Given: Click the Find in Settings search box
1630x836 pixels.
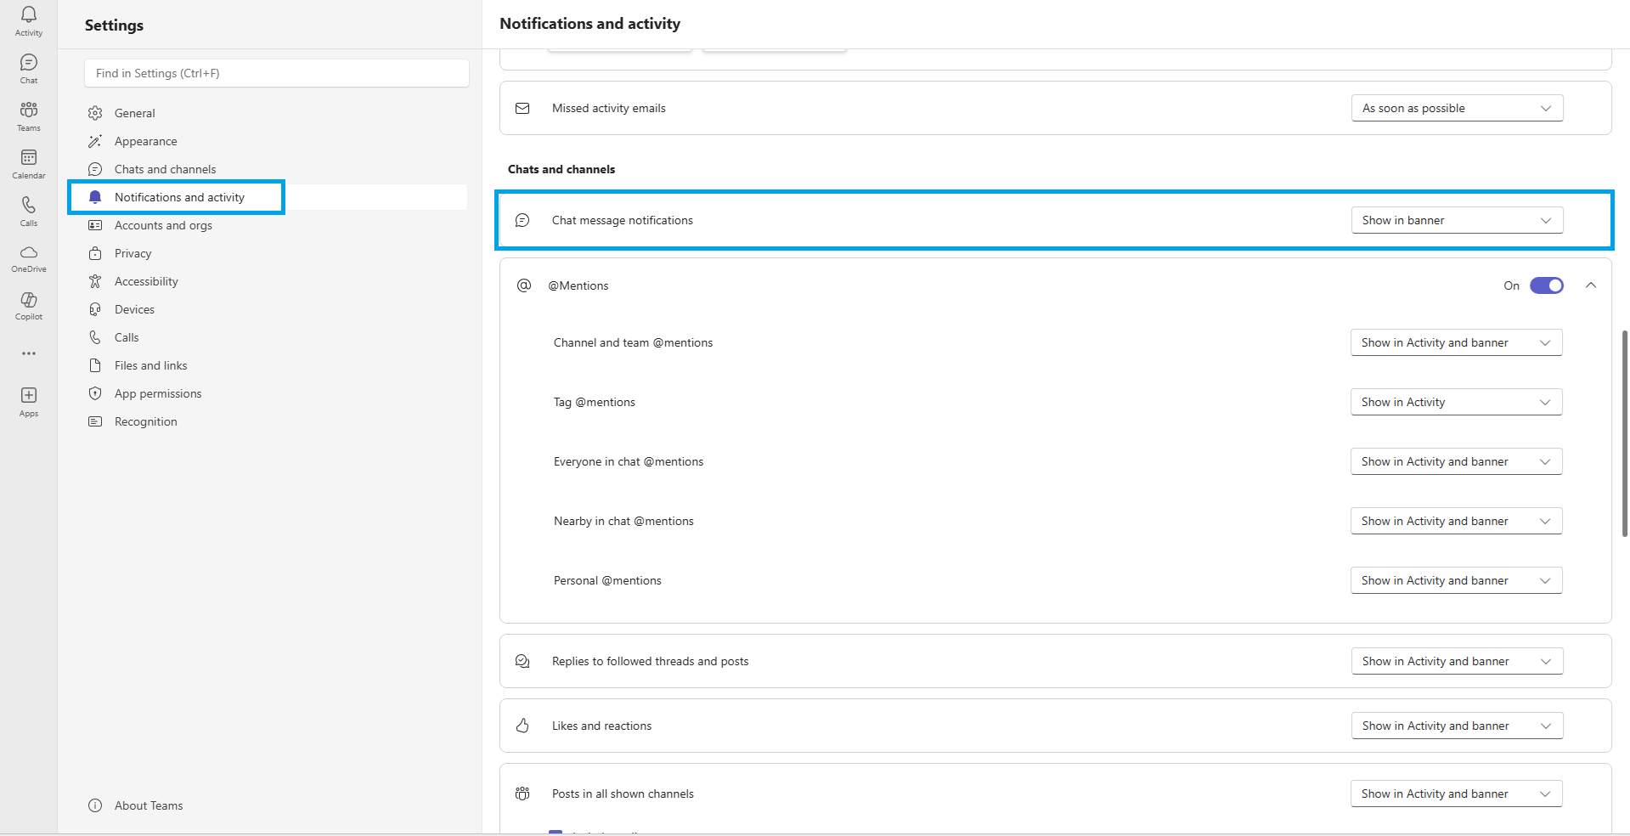Looking at the screenshot, I should 277,73.
